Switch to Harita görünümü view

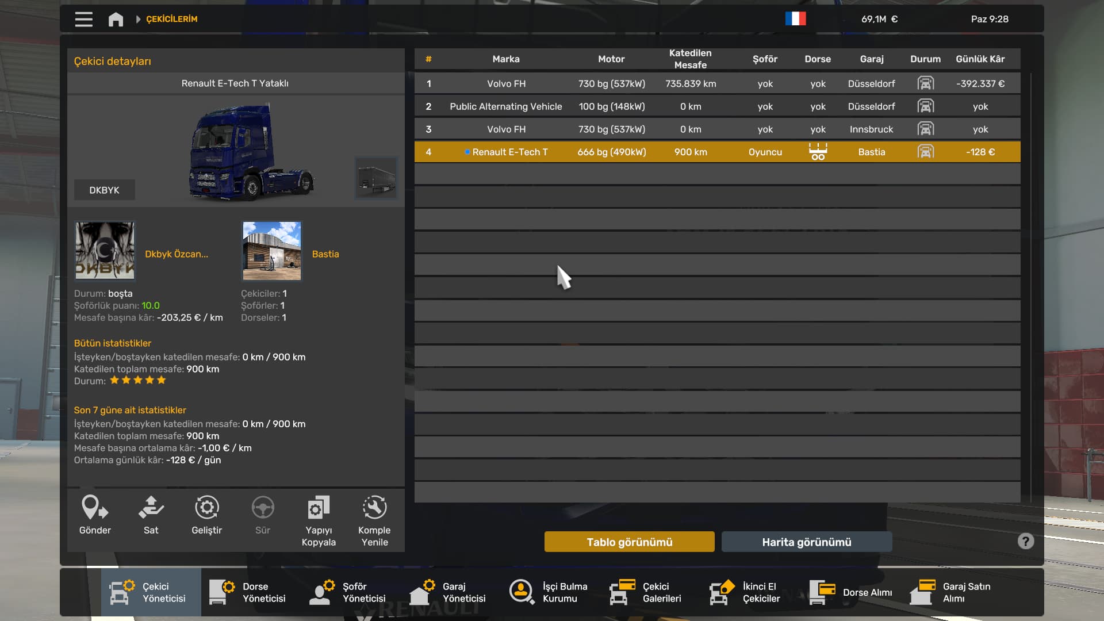(x=806, y=542)
